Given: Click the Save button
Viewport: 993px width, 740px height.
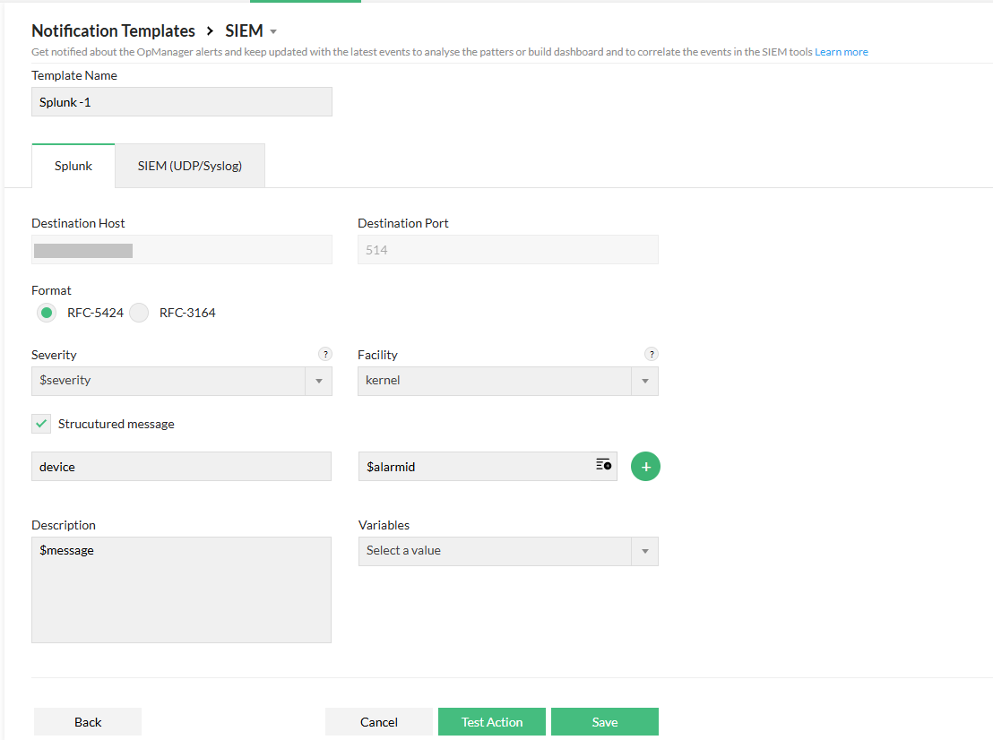Looking at the screenshot, I should click(x=604, y=721).
